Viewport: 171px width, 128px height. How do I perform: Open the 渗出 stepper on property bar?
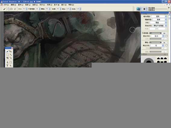click(x=71, y=9)
